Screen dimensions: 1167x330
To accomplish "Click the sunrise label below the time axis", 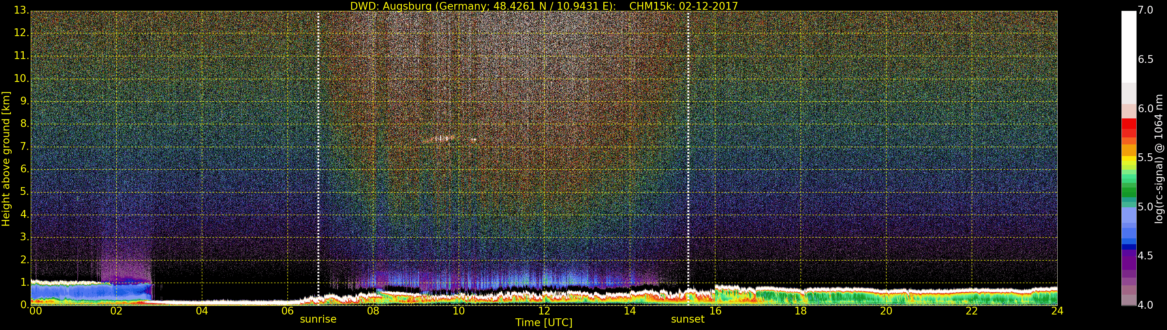I will (x=317, y=319).
